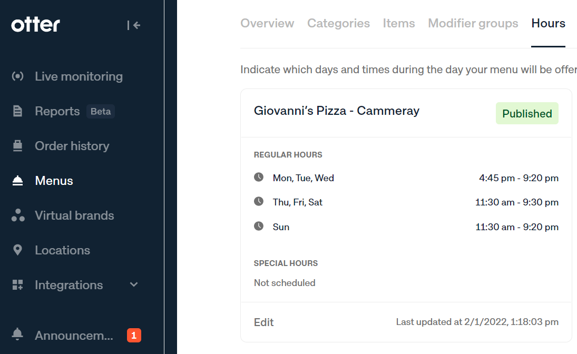
Task: Click the Order history receipt icon
Action: (x=18, y=146)
